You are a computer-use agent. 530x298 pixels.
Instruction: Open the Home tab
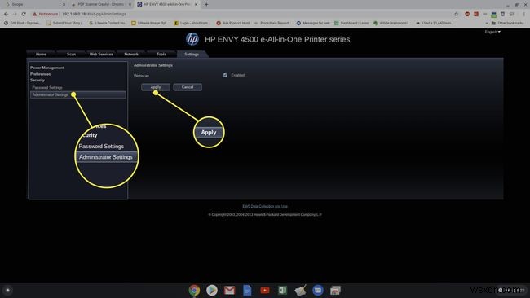pos(41,54)
